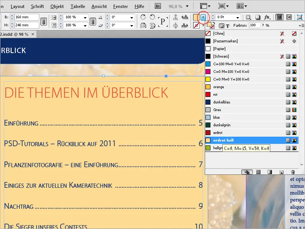Viewport: 305px width, 229px height.
Task: Enable no text wrap button
Action: click(x=279, y=17)
